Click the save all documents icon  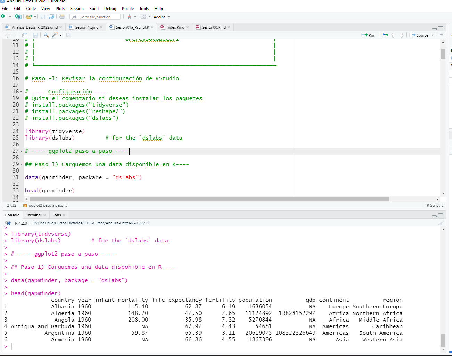51,17
